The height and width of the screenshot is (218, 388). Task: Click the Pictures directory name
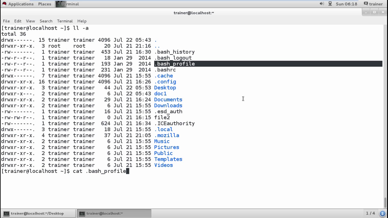pos(167,147)
